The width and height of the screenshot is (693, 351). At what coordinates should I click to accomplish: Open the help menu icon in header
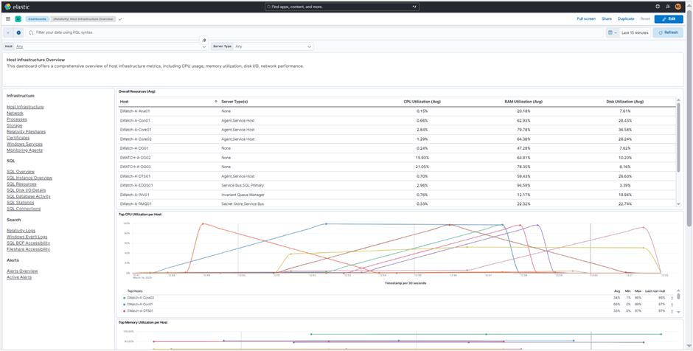pyautogui.click(x=658, y=7)
